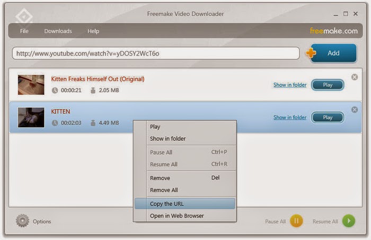The image size is (371, 240).
Task: Click the KITTEN video thumbnail
Action: [x=31, y=117]
